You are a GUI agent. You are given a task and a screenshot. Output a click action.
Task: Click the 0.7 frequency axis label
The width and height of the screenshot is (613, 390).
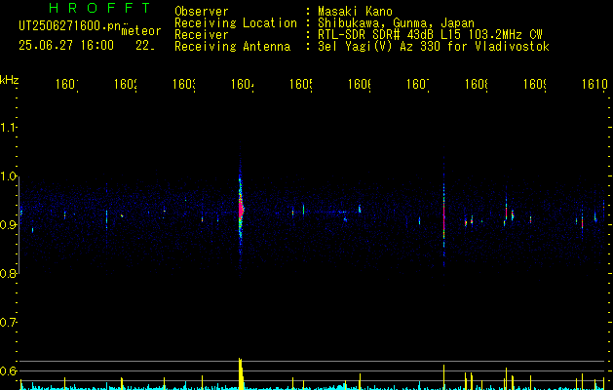[8, 323]
